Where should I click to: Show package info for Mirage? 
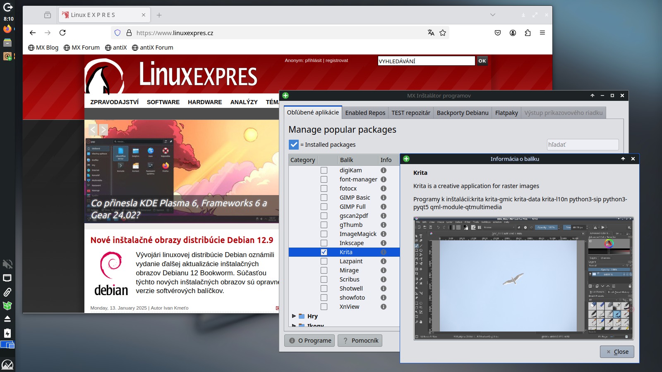[x=384, y=270]
